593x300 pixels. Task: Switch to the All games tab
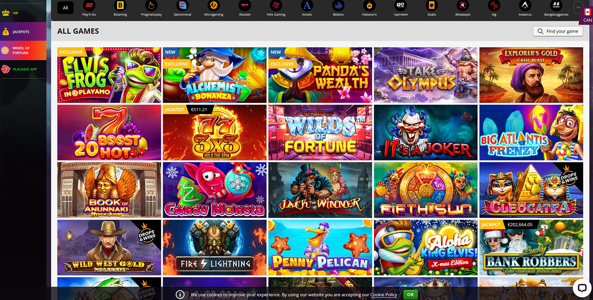pyautogui.click(x=65, y=8)
